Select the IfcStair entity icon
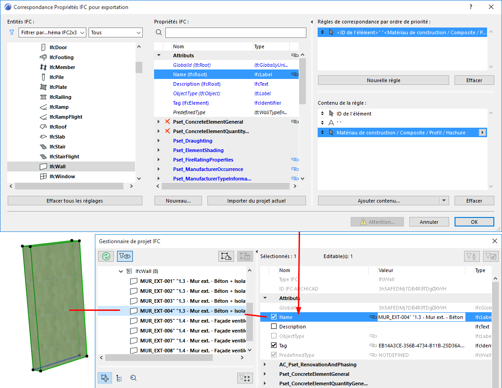502x388 pixels. click(x=43, y=146)
